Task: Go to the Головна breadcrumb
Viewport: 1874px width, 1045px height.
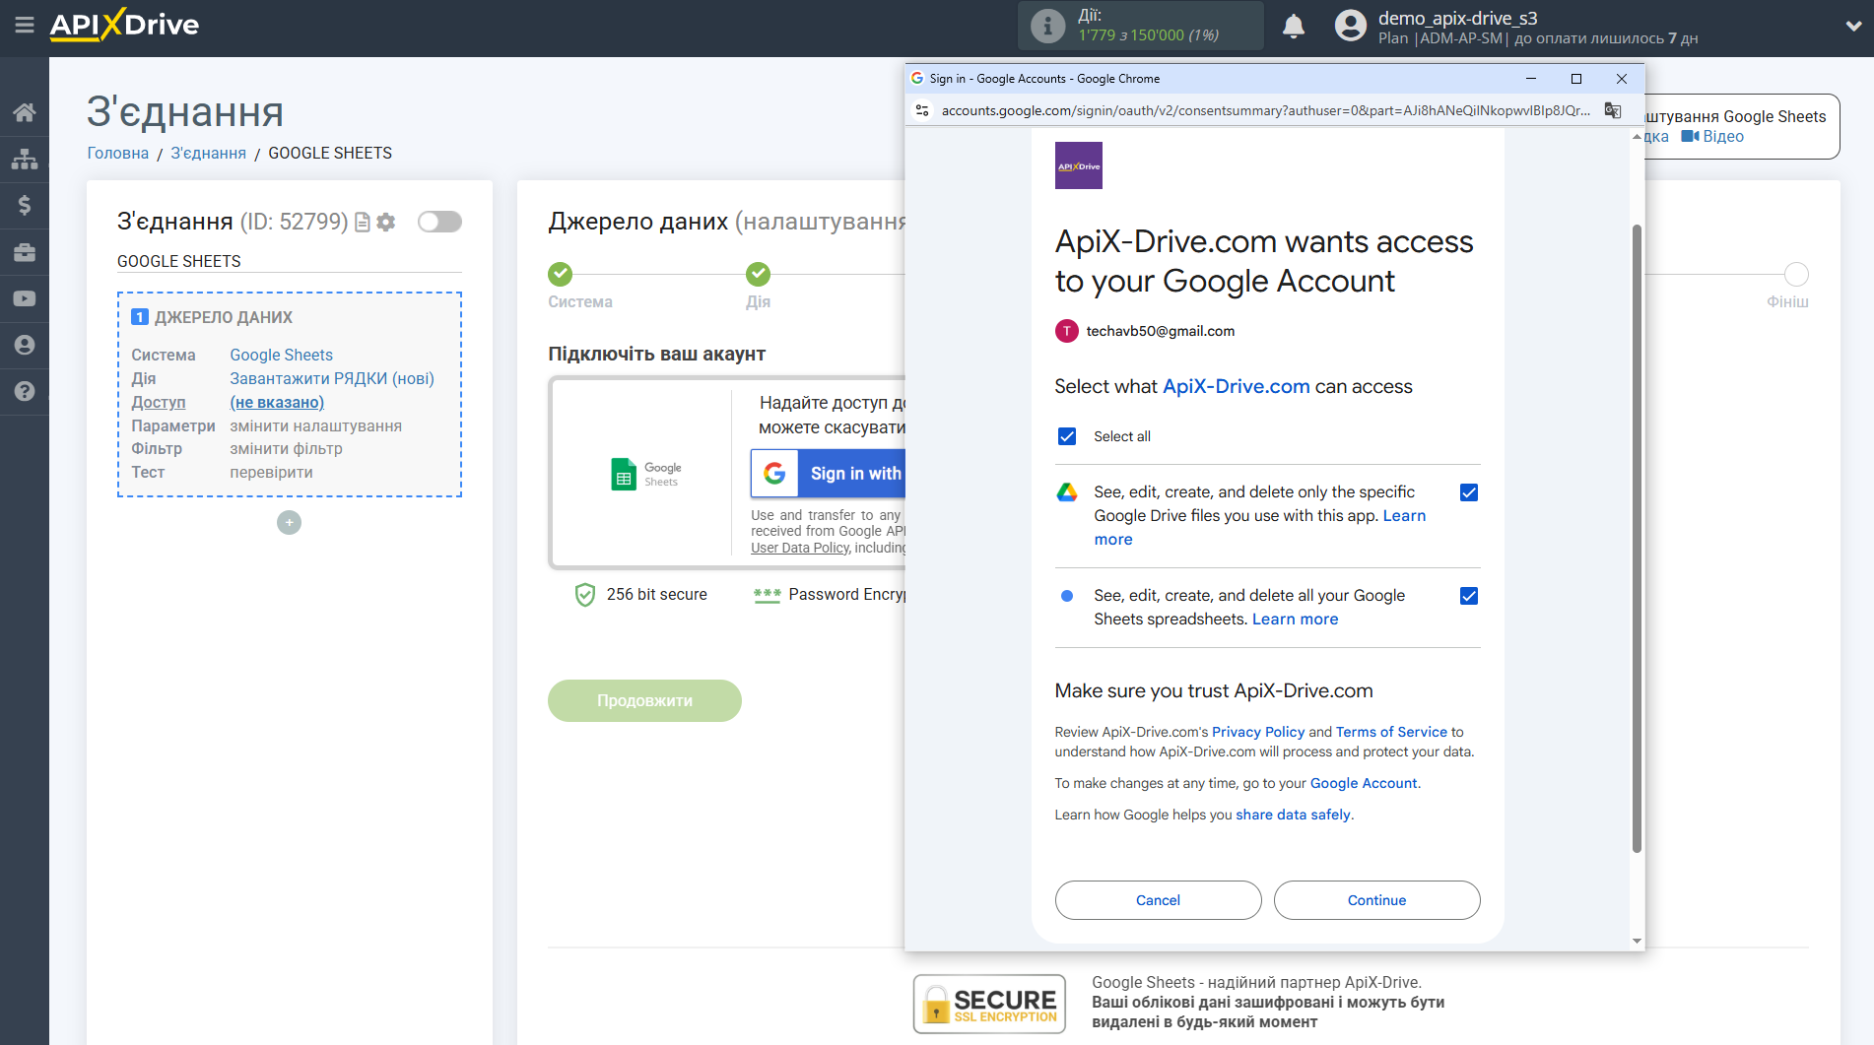Action: (x=117, y=153)
